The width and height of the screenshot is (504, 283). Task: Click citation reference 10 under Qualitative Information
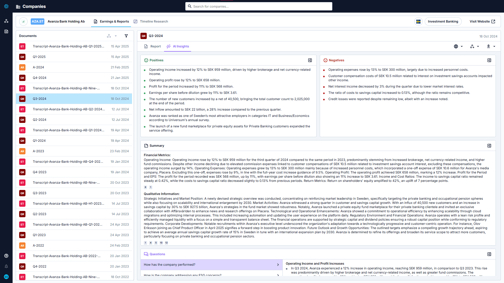coord(161,243)
